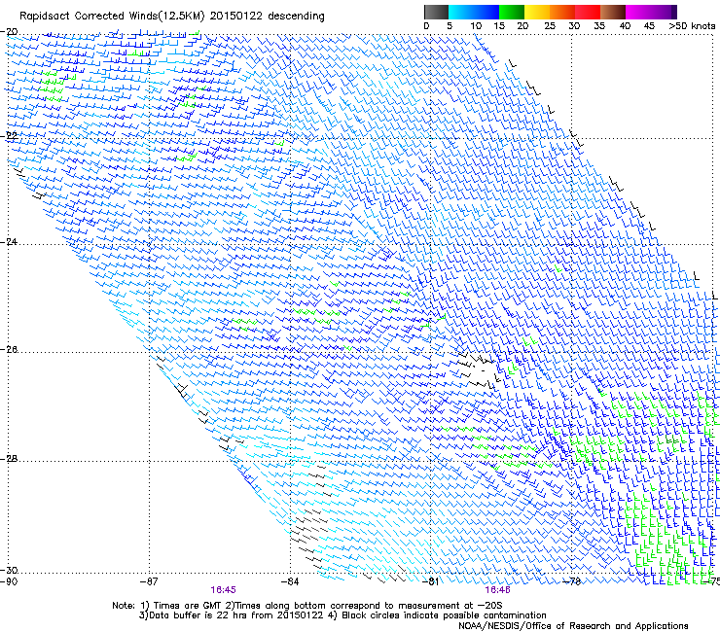Viewport: 720px width, 632px height.
Task: Click the longitude label '-87'
Action: [149, 582]
